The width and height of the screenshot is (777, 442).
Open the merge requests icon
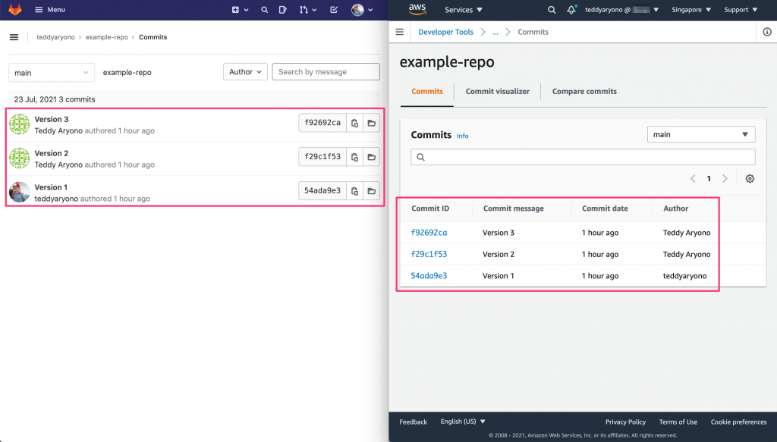pyautogui.click(x=304, y=9)
